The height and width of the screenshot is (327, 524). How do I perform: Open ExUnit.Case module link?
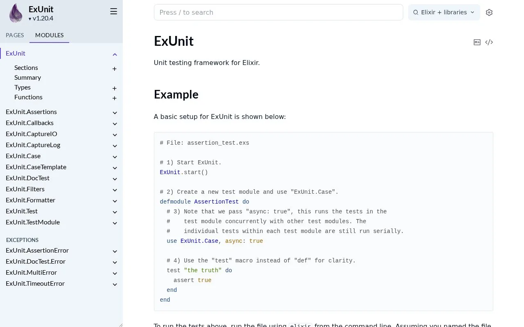coord(23,156)
